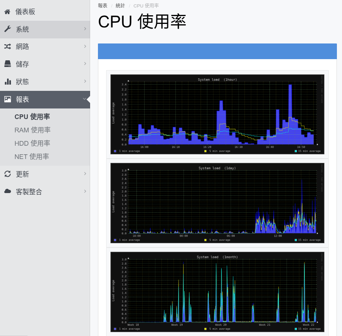Expand the 更新 menu chevron
This screenshot has width=342, height=336.
click(x=85, y=174)
